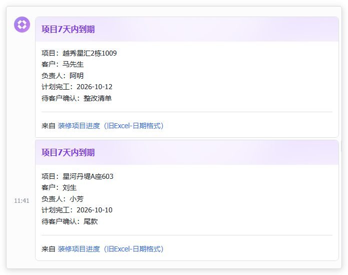The height and width of the screenshot is (275, 348).
Task: Select text 客户：刘生
Action: tap(59, 187)
